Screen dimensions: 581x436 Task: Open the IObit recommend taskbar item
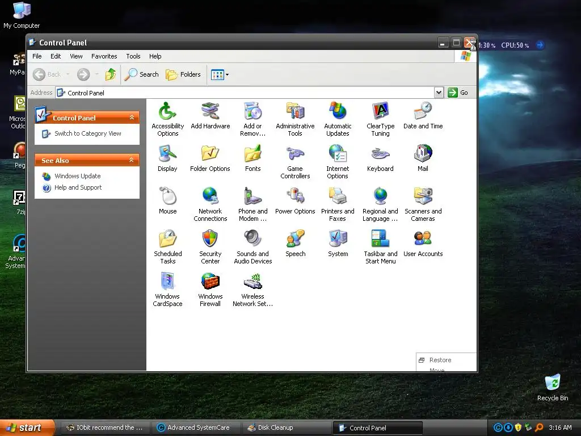106,428
